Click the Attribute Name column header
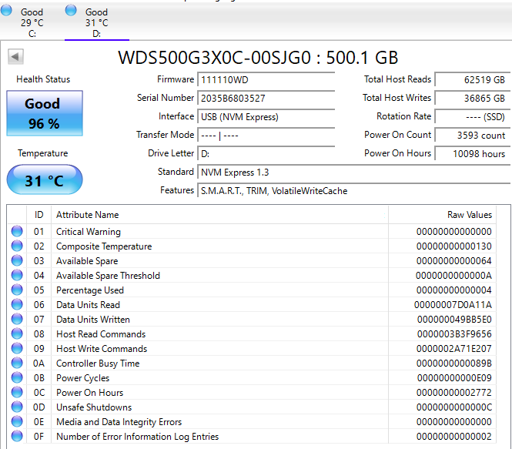 (x=219, y=215)
